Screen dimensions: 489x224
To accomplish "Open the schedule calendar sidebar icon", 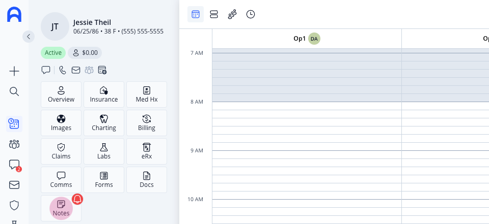I will coord(14,124).
